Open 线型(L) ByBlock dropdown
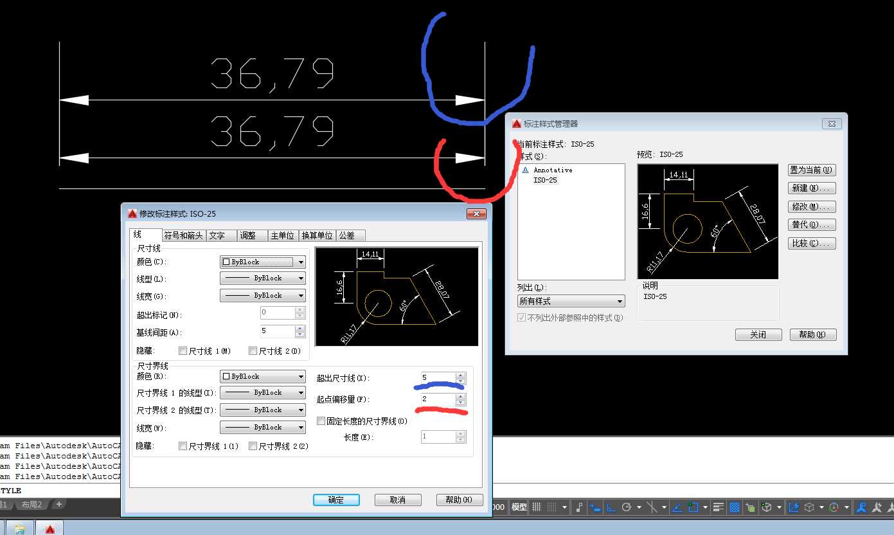 [x=262, y=278]
